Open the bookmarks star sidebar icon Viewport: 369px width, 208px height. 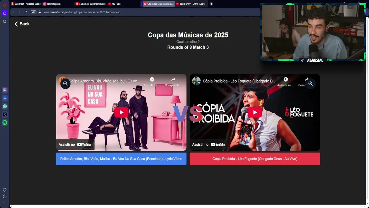coord(5,21)
